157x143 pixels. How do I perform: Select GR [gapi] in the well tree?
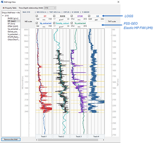tap(12, 21)
